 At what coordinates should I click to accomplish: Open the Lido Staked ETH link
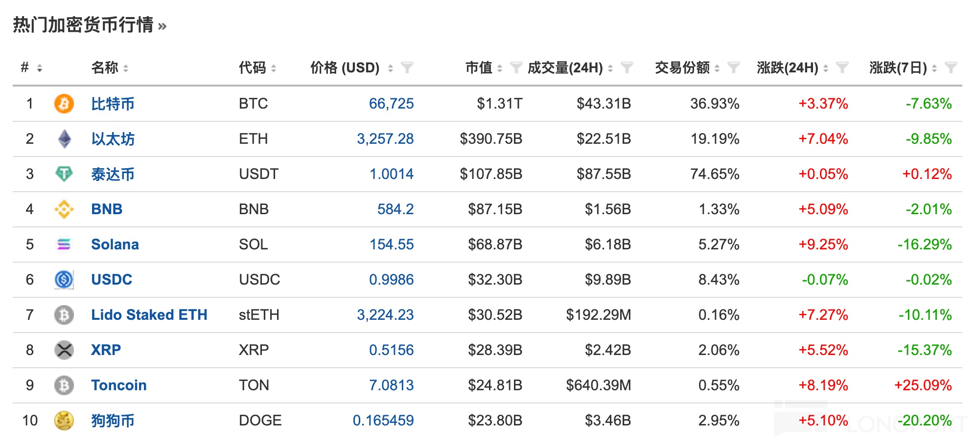tap(149, 315)
